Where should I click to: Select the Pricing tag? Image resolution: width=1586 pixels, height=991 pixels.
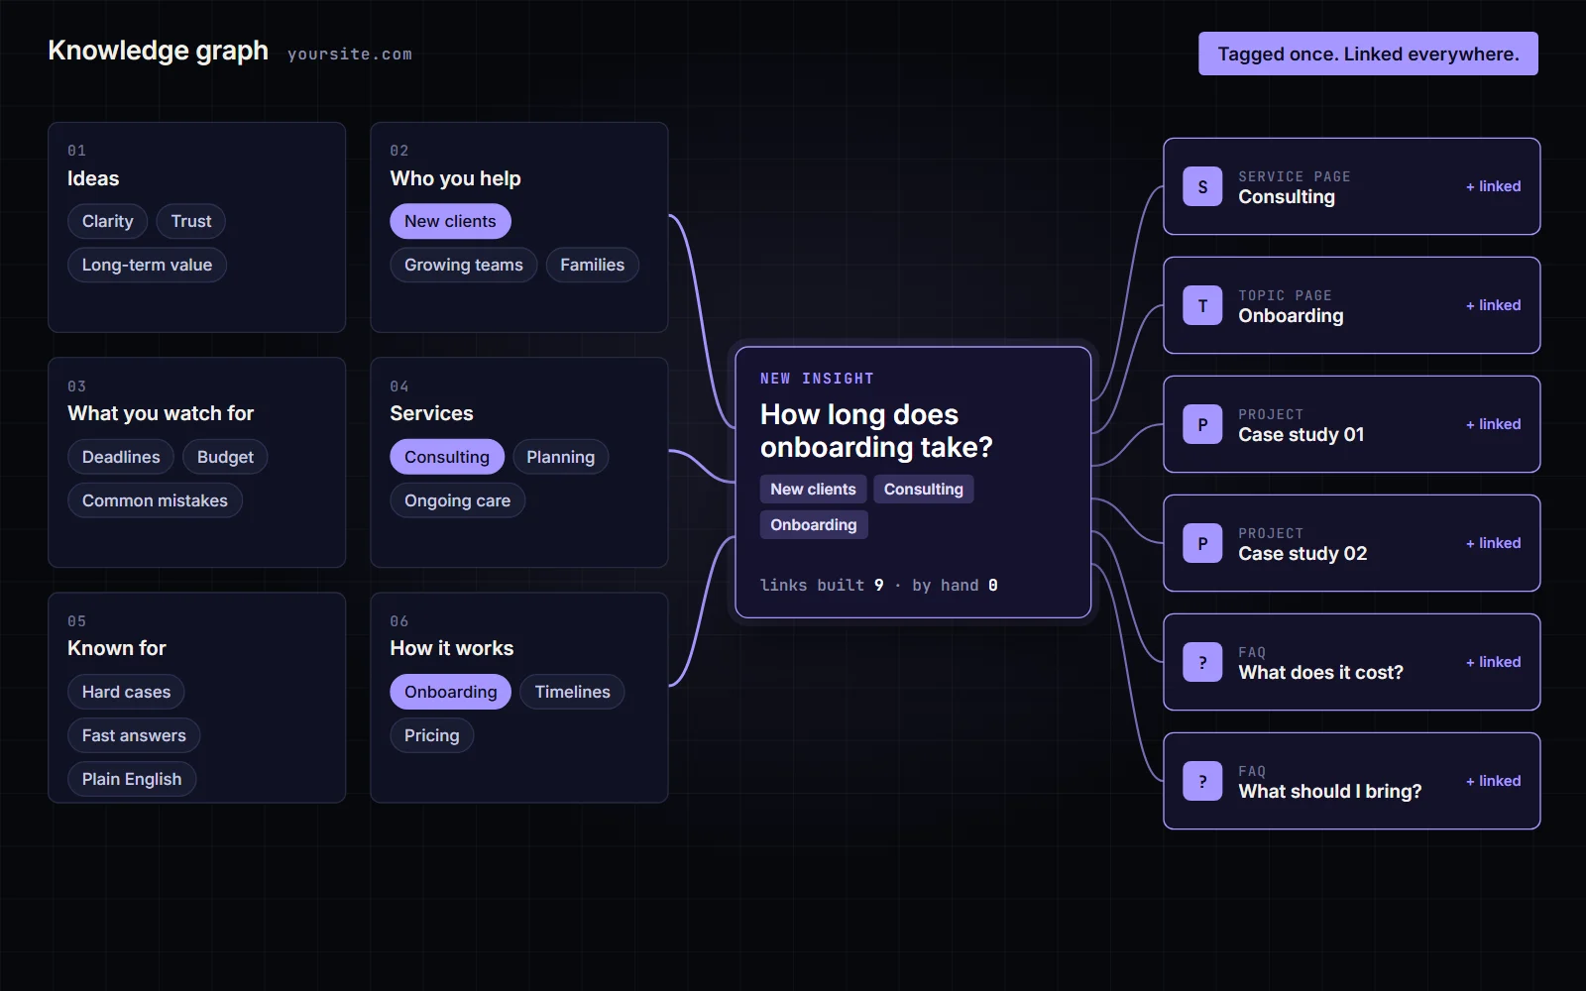[431, 735]
